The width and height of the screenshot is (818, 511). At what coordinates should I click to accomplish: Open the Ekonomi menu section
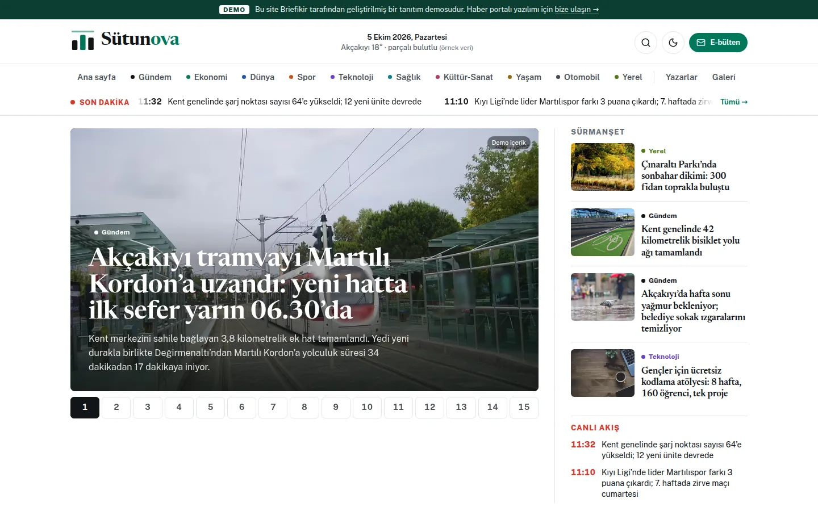[207, 77]
